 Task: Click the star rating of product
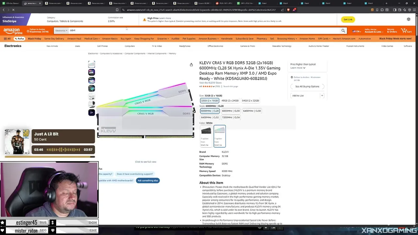click(207, 86)
